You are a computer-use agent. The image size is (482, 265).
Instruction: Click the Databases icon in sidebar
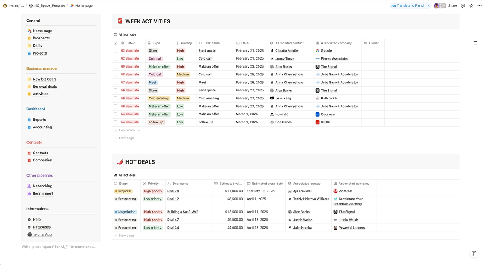[x=29, y=227]
